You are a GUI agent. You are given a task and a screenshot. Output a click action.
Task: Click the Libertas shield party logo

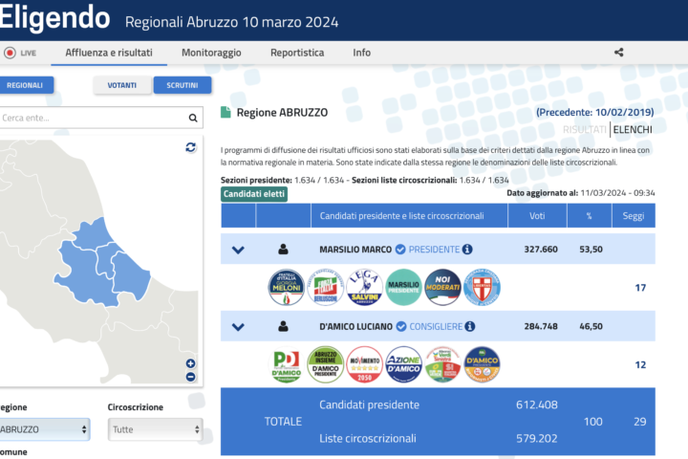coord(482,287)
